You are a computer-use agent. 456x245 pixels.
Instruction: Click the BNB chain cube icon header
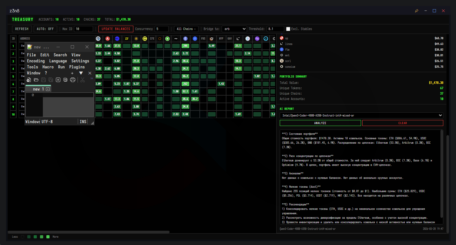136,39
